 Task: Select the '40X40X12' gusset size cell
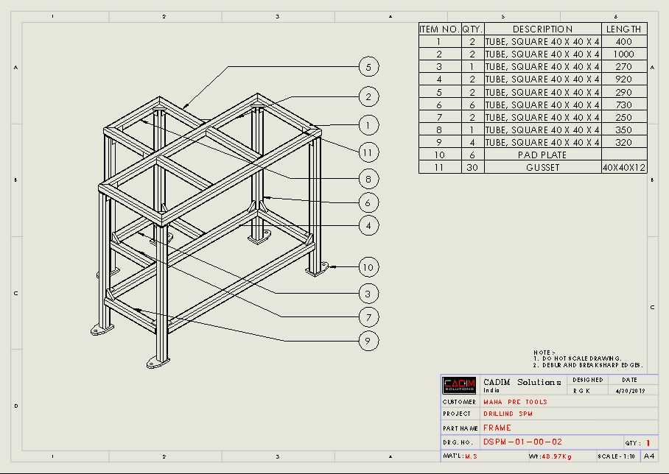pyautogui.click(x=624, y=168)
